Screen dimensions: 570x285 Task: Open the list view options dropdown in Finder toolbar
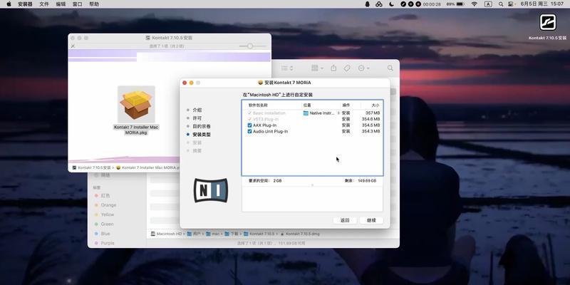[x=287, y=68]
